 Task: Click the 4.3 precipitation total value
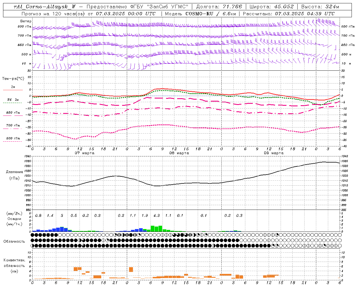(157, 216)
